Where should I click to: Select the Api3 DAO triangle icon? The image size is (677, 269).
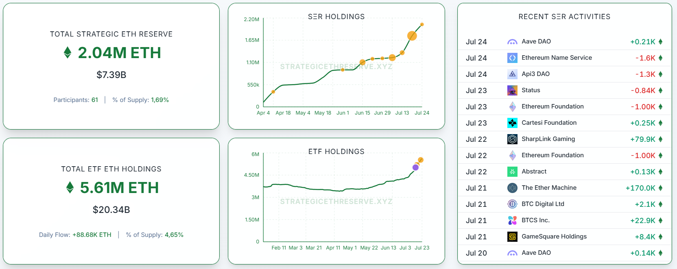512,74
